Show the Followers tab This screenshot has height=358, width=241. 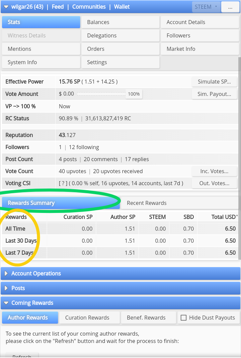pyautogui.click(x=200, y=36)
